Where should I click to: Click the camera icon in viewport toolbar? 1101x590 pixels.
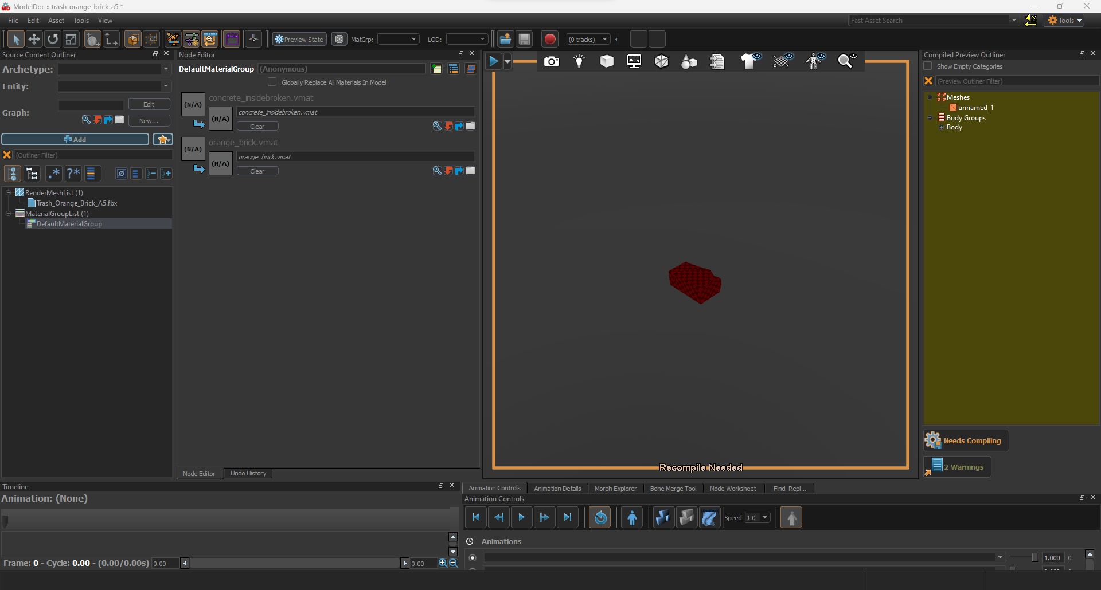coord(551,61)
